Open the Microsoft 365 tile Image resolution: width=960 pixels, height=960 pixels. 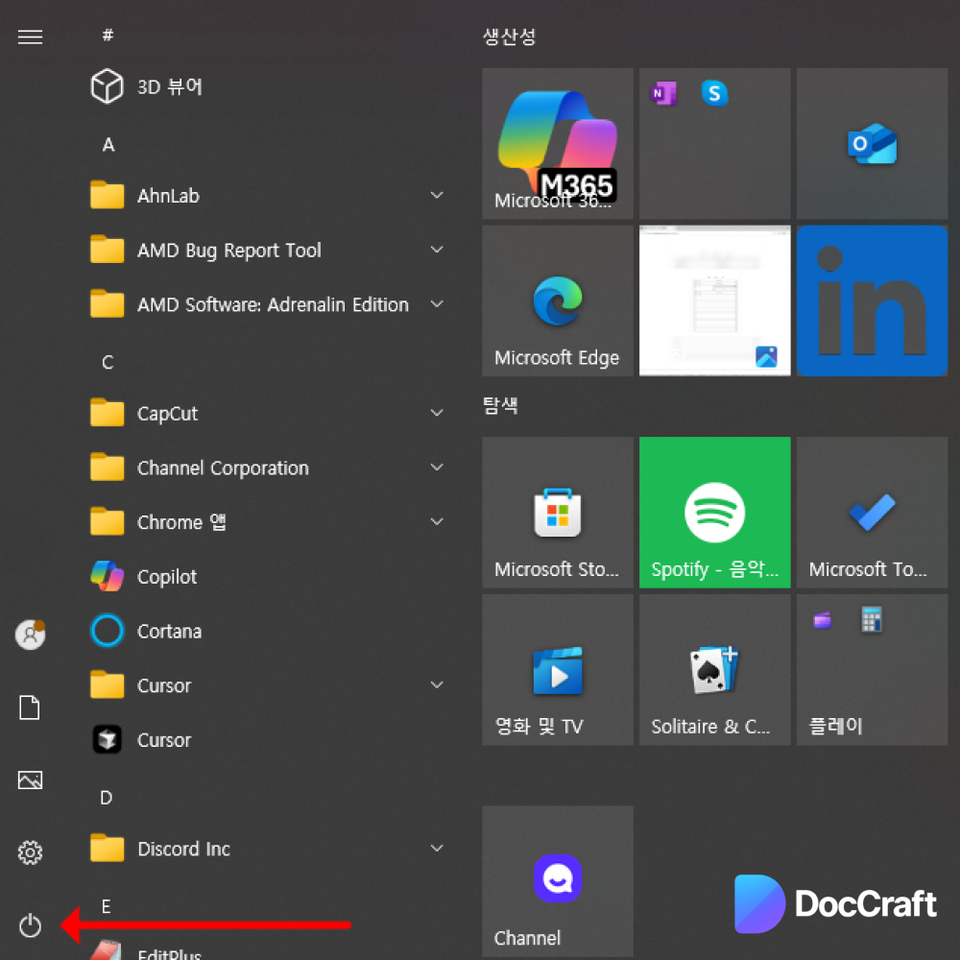pyautogui.click(x=557, y=143)
